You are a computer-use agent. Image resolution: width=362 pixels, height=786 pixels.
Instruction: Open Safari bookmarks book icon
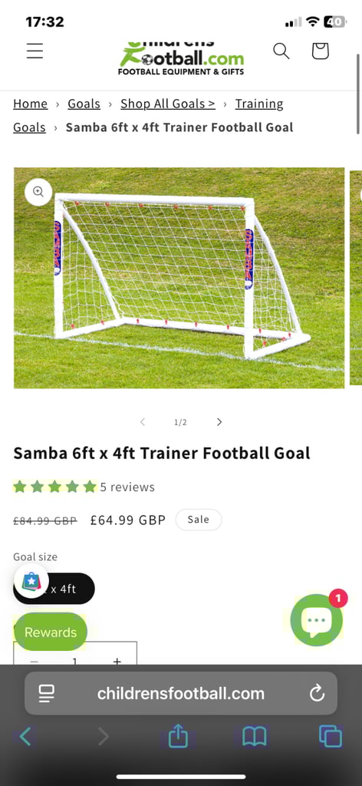tap(255, 737)
